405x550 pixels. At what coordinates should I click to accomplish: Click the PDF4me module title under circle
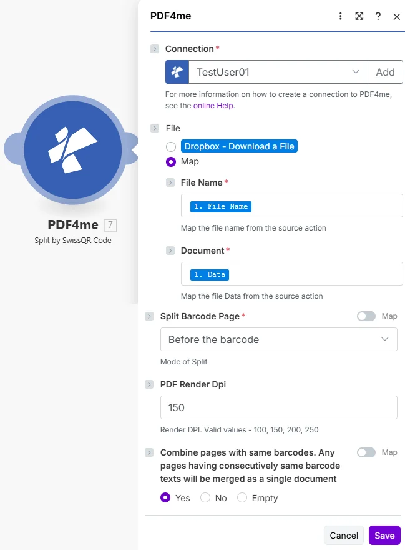tap(73, 225)
